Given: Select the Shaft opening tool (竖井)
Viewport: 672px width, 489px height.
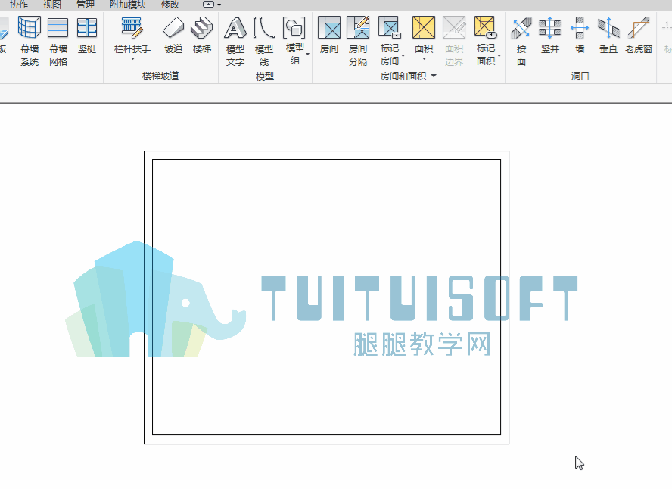Looking at the screenshot, I should [550, 35].
